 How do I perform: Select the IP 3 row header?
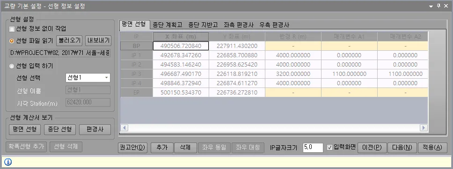(136, 74)
